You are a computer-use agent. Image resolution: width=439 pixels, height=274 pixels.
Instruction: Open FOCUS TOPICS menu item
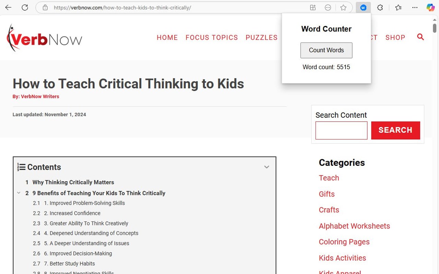coord(212,38)
